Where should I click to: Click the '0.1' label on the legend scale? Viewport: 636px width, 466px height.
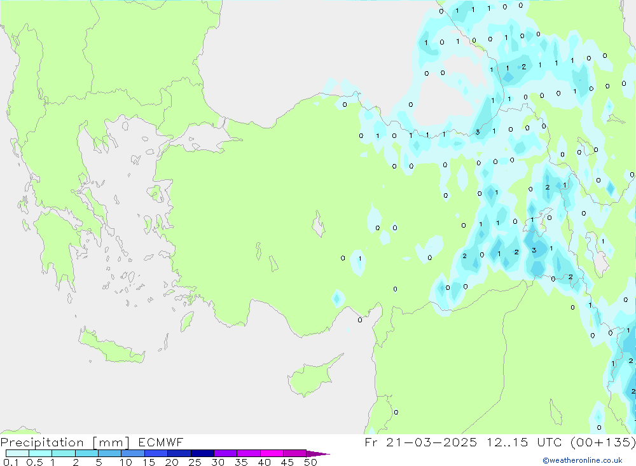pos(11,462)
